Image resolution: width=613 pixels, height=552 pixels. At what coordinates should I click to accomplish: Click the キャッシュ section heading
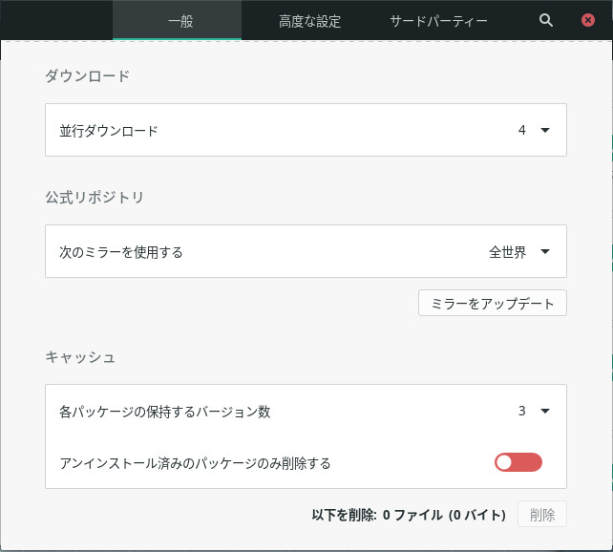point(80,357)
